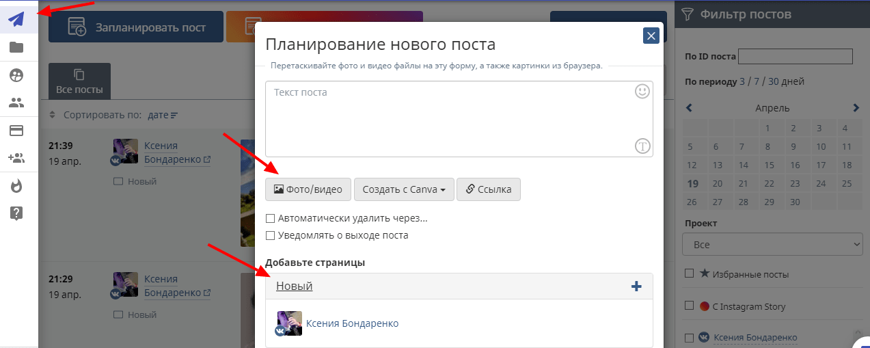This screenshot has height=348, width=870.
Task: Insert emoji via smiley icon
Action: pos(642,92)
